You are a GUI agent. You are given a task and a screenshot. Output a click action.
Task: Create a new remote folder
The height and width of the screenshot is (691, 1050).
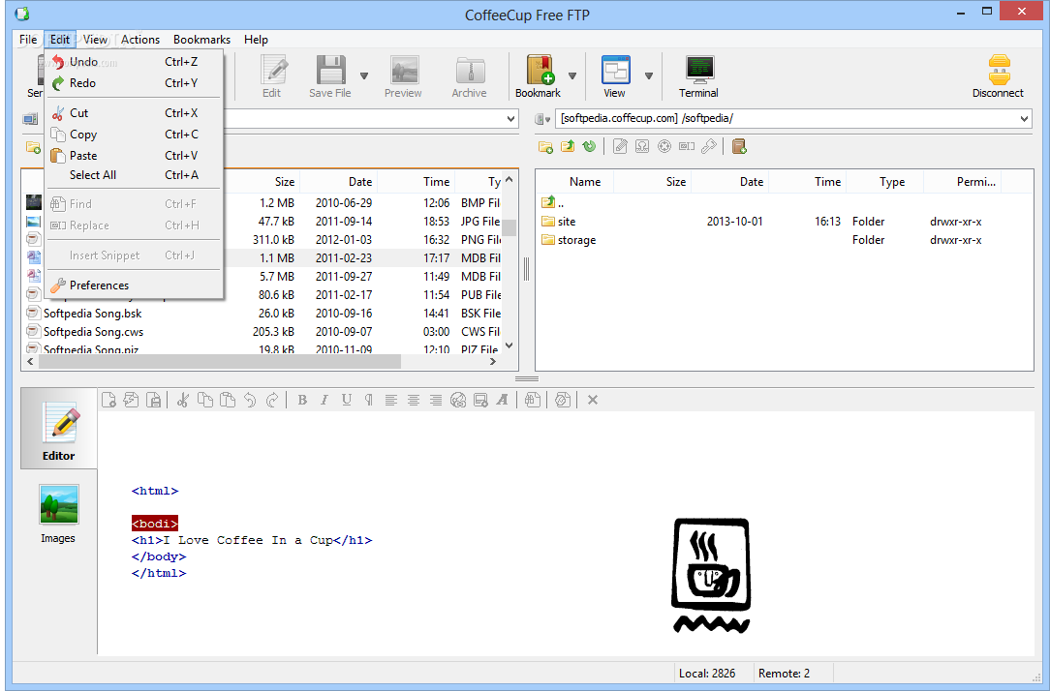click(x=545, y=146)
